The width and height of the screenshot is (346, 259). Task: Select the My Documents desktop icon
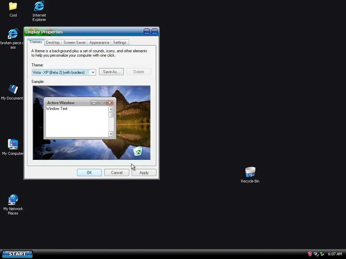point(13,92)
